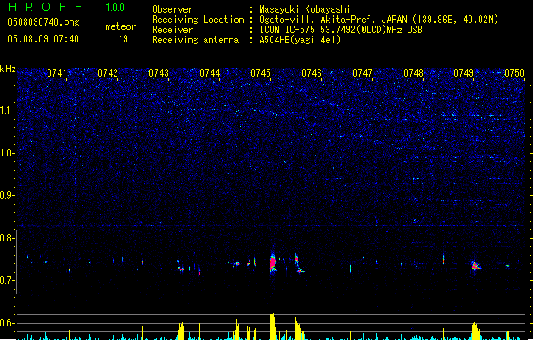Click the yellow intensity bar at 0749
Image resolution: width=534 pixels, height=340 pixels.
(475, 331)
